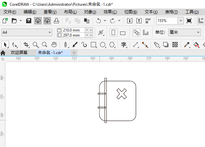Expand the Open file dropdown arrow
Viewport: 205px width, 147px height.
(x=21, y=21)
